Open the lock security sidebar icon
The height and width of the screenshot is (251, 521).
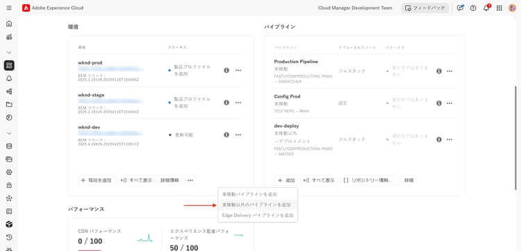coord(9,185)
